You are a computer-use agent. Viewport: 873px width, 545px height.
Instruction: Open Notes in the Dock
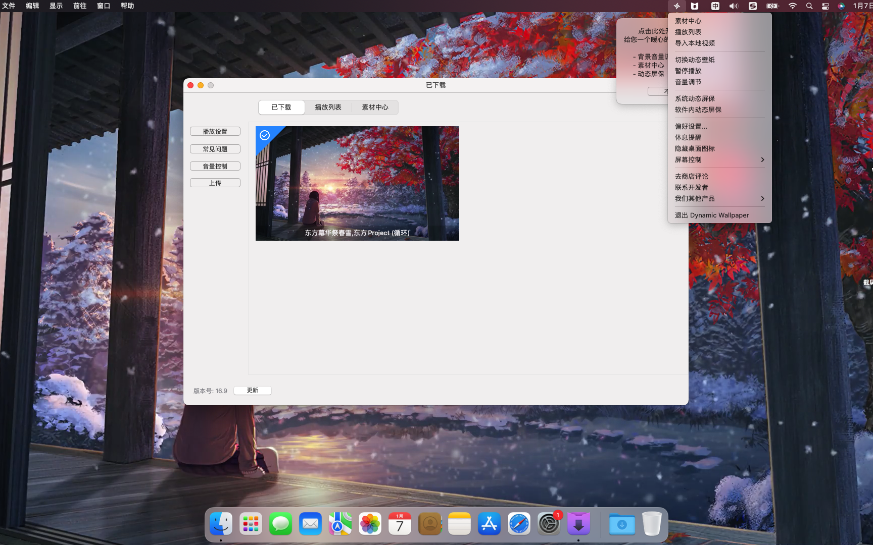pyautogui.click(x=460, y=524)
